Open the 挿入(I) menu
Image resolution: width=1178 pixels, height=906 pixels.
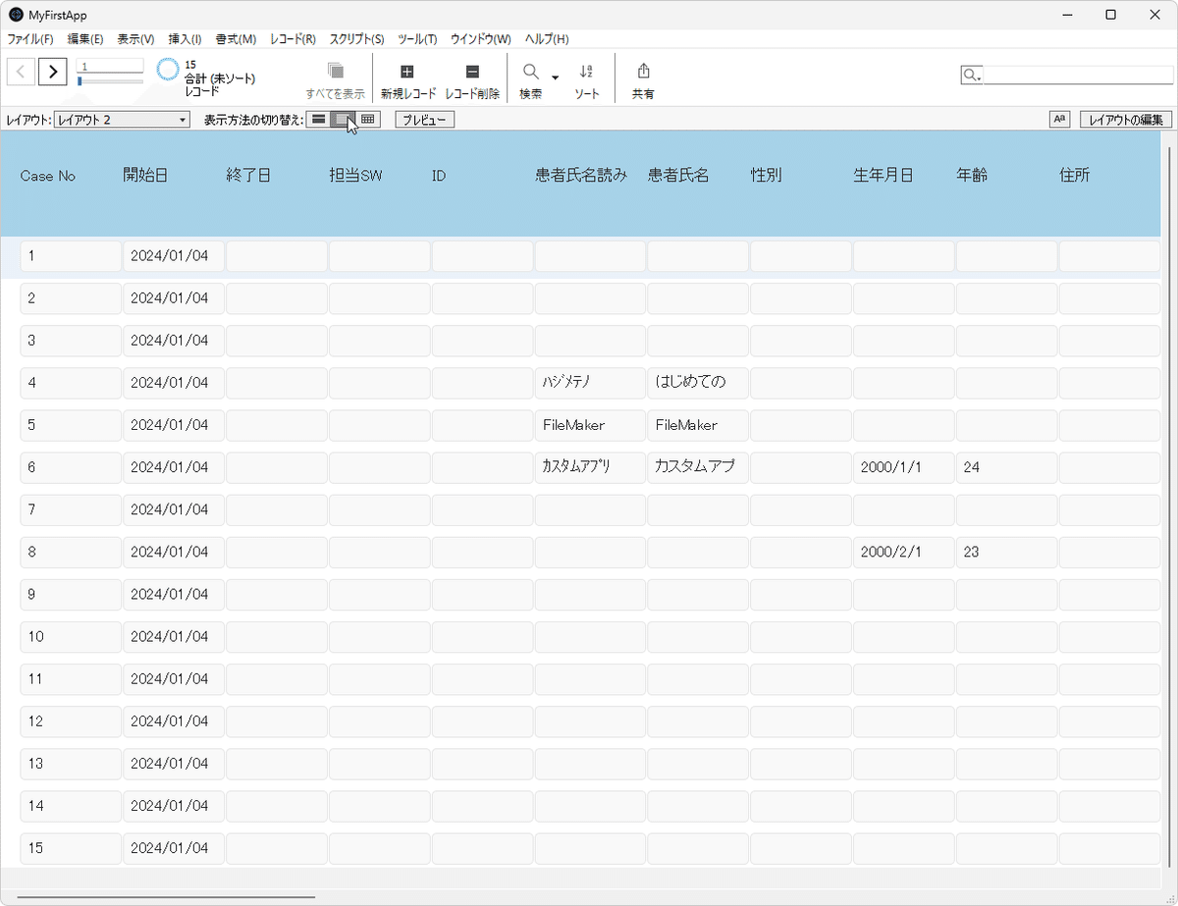185,39
